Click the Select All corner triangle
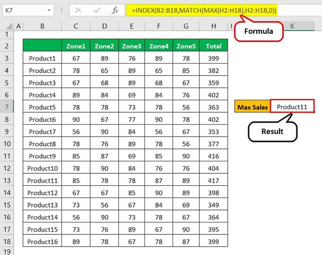 pyautogui.click(x=9, y=26)
